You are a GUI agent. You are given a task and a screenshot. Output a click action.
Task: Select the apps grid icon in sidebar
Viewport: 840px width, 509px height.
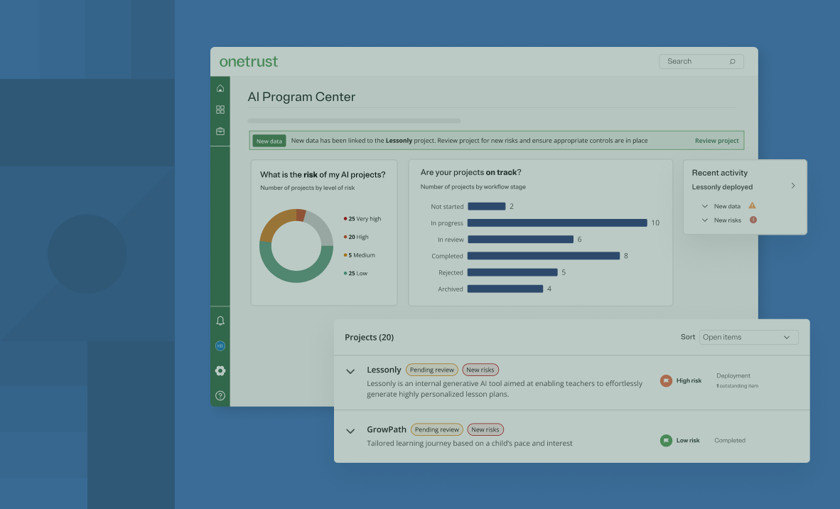pos(220,109)
